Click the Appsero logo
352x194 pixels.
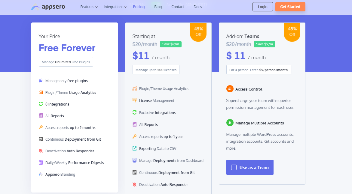coord(48,7)
